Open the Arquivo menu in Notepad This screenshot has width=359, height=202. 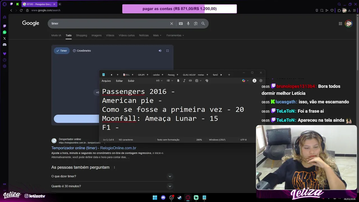click(x=106, y=81)
